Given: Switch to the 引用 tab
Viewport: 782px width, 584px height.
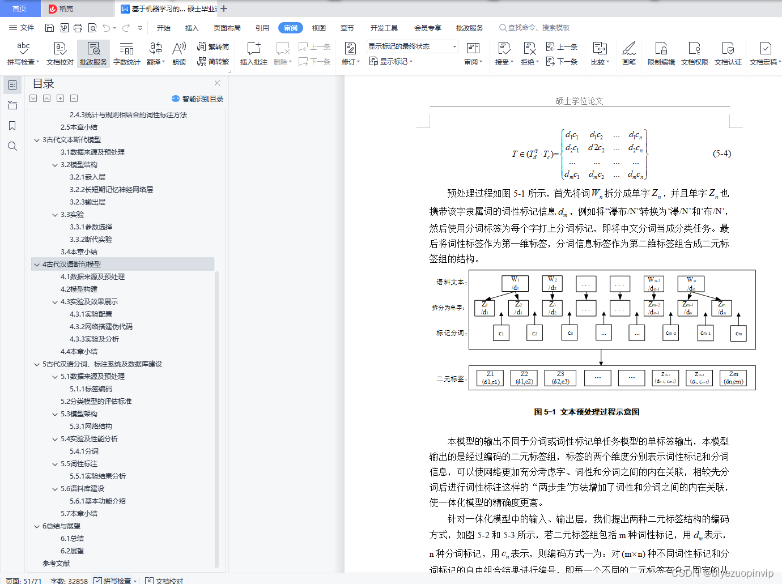Looking at the screenshot, I should click(262, 28).
